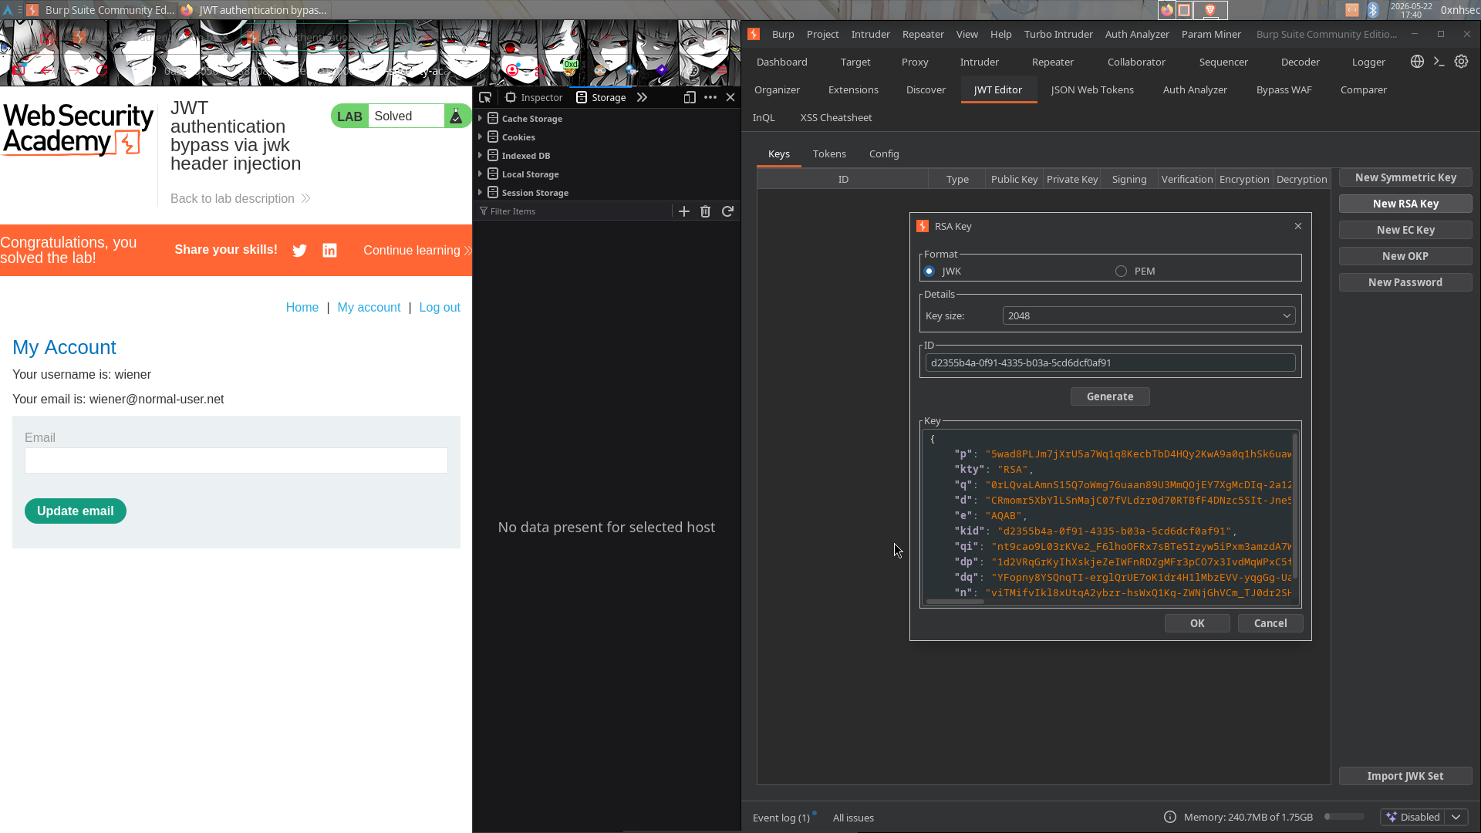Open Burp settings gear icon
Screen dimensions: 1481x833
tap(1461, 62)
